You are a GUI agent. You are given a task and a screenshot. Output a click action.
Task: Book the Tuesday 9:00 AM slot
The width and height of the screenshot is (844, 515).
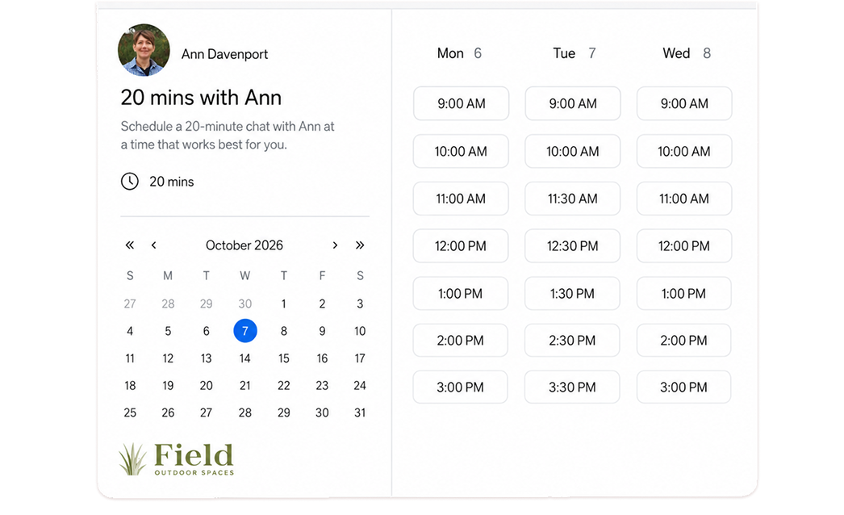click(x=573, y=103)
